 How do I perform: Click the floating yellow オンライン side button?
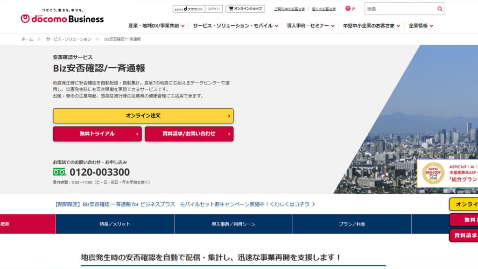tap(464, 205)
